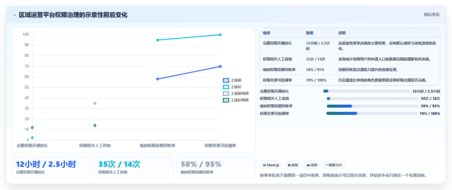This screenshot has width=452, height=190.
Task: Select the 58% / 95% data card
Action: coord(216,167)
